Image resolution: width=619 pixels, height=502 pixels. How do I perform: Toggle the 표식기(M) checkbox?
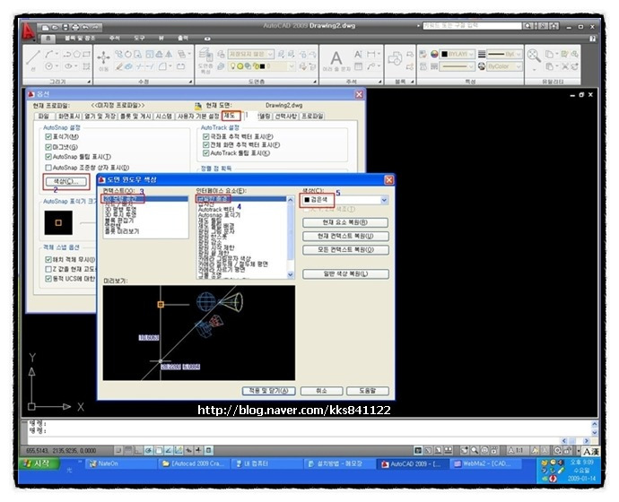point(48,137)
